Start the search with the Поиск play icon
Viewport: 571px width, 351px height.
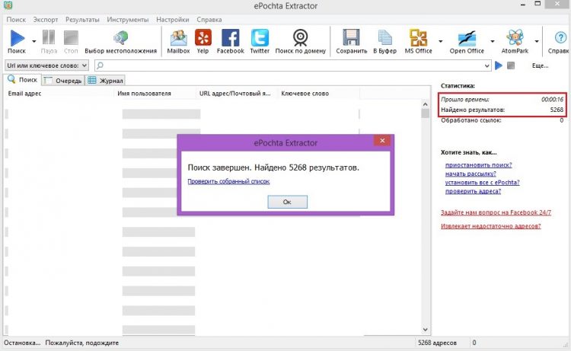coord(17,38)
